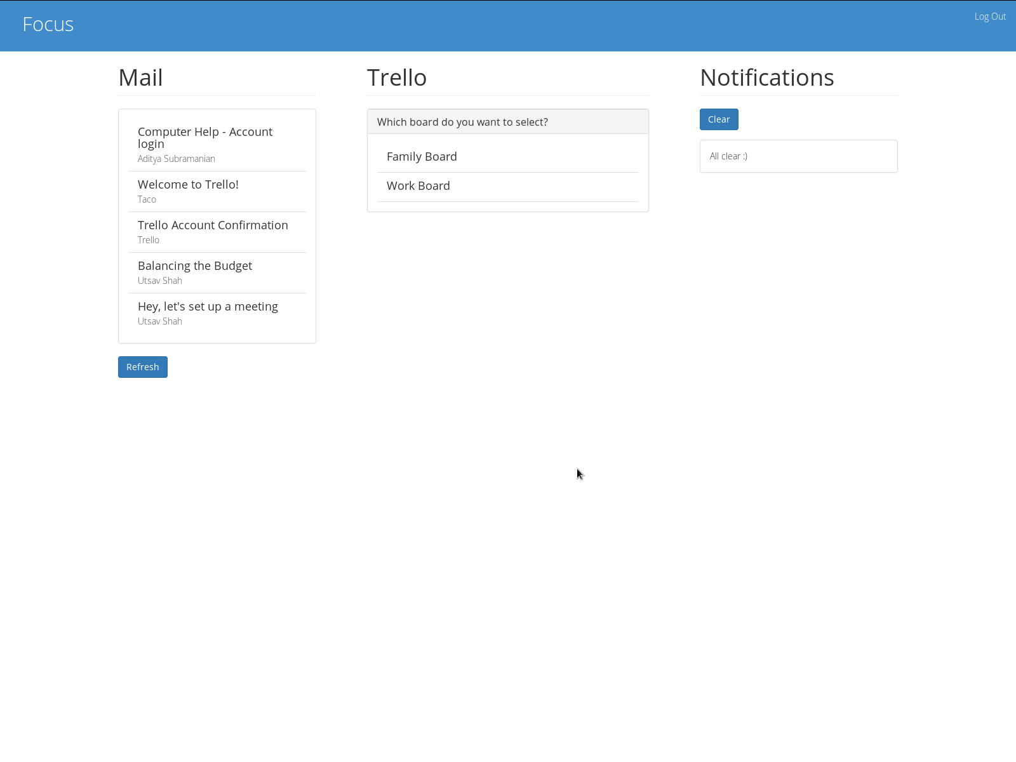Click the Focus brand logo
Image resolution: width=1016 pixels, height=762 pixels.
(x=48, y=24)
